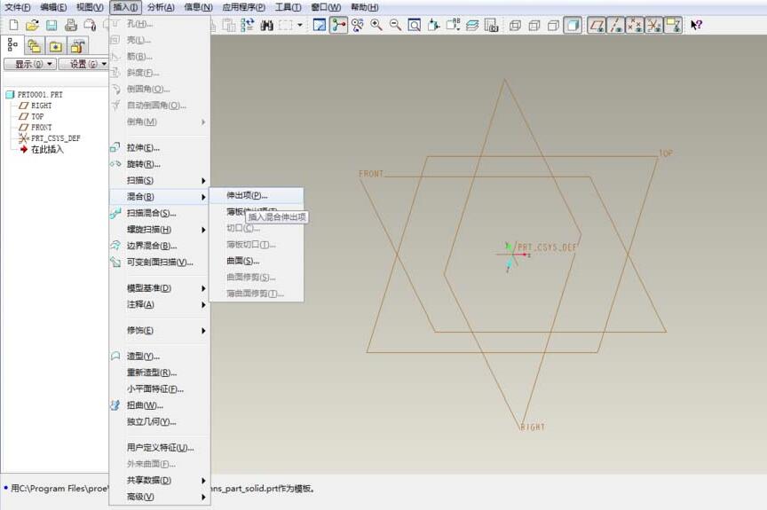The width and height of the screenshot is (767, 510).
Task: Click the Zoom In magnifier icon
Action: [x=376, y=26]
